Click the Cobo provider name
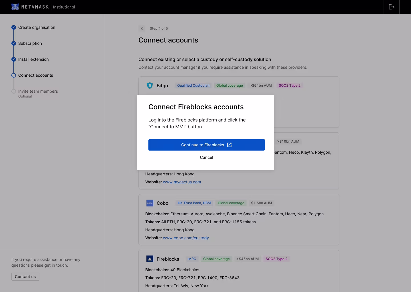This screenshot has height=292, width=411. (x=163, y=203)
